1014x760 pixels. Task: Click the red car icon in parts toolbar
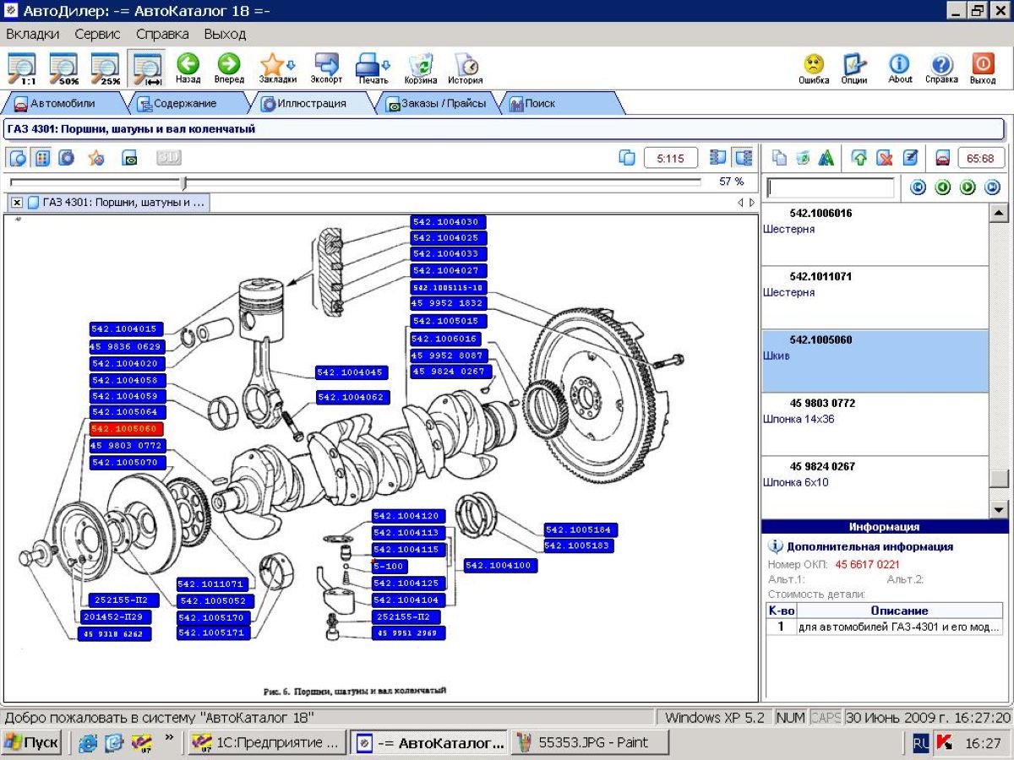943,158
